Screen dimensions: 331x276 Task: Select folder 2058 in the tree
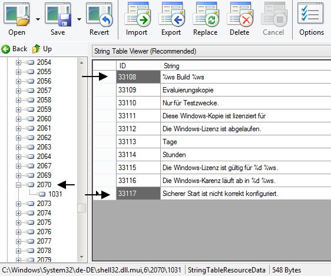click(x=39, y=100)
